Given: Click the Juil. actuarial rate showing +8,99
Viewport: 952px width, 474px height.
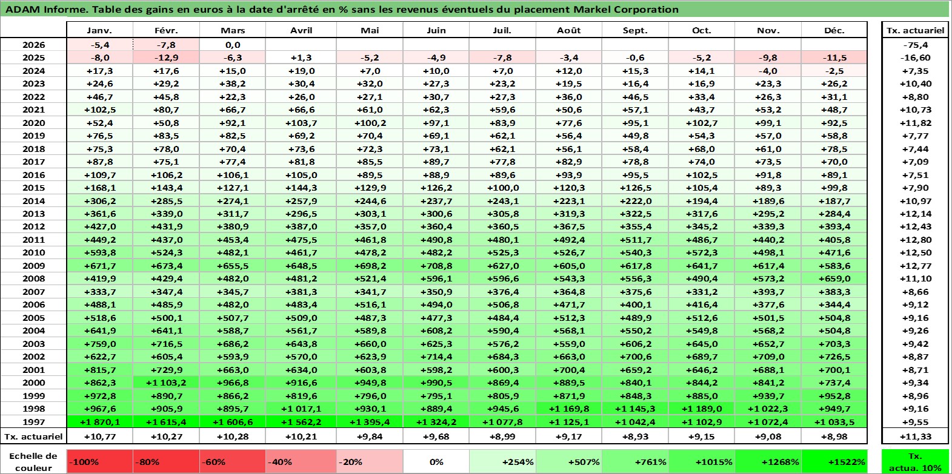Looking at the screenshot, I should click(502, 436).
